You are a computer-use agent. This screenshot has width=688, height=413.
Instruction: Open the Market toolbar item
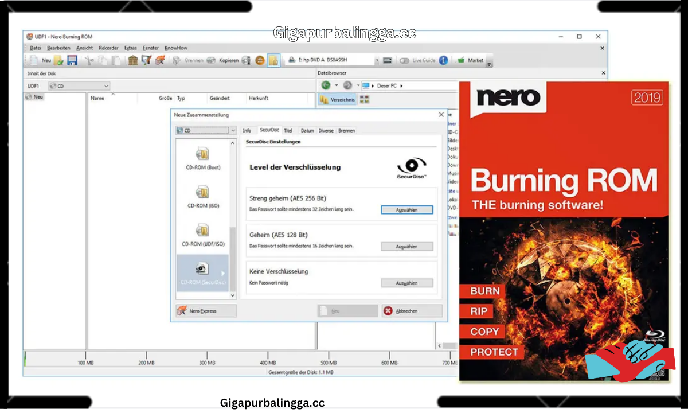(470, 60)
